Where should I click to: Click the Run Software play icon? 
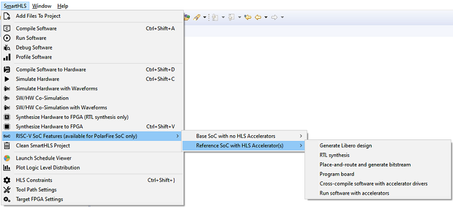click(7, 38)
